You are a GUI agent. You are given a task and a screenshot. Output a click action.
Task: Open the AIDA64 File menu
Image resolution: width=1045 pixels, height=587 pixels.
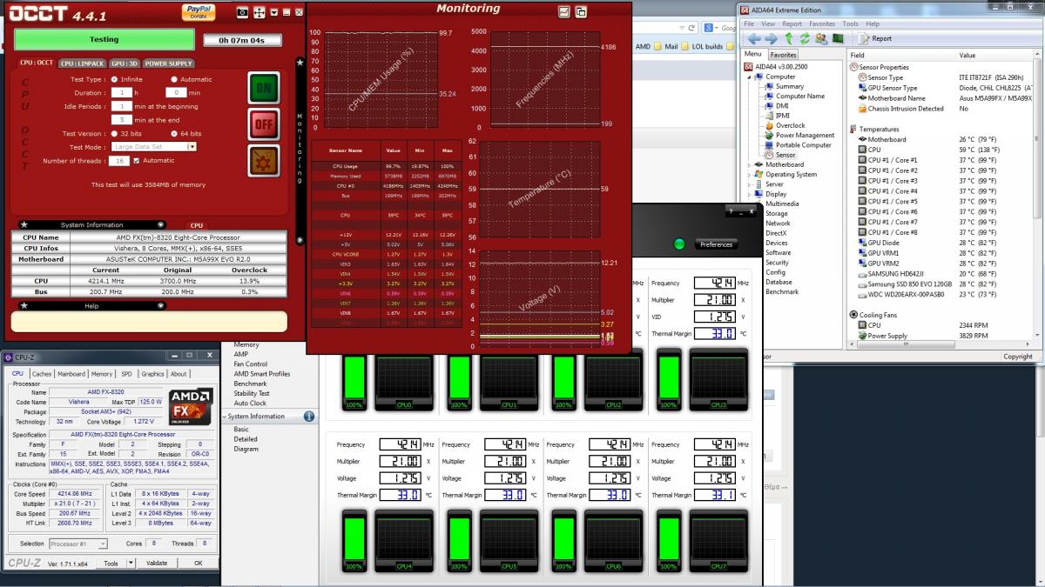[x=748, y=24]
